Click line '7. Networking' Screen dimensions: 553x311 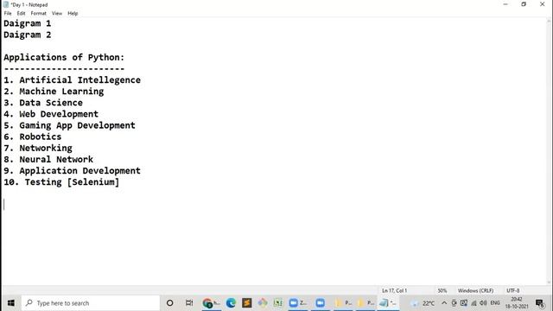(38, 148)
